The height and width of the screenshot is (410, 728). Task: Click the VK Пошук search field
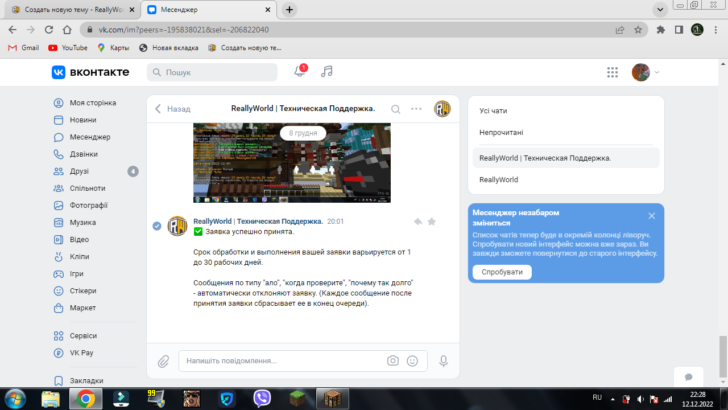pyautogui.click(x=212, y=72)
